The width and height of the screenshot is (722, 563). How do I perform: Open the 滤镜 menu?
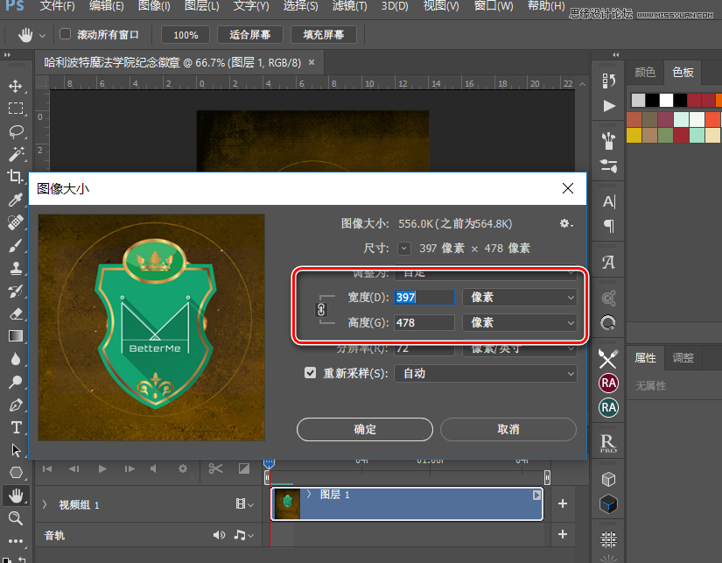coord(348,7)
